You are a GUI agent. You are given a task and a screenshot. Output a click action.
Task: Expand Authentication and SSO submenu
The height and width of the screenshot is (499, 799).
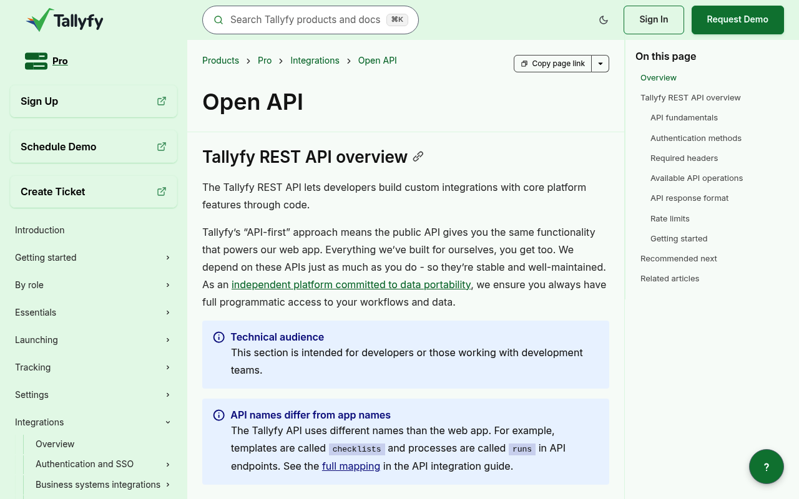[x=168, y=464]
